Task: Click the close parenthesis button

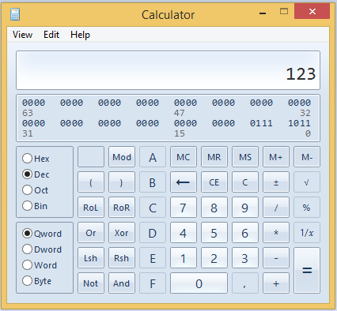Action: (122, 182)
